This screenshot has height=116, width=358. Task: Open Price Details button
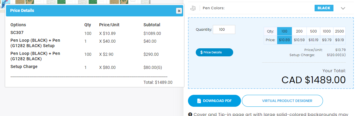coord(214,52)
